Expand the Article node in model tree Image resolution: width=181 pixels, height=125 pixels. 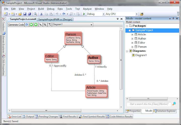(132, 34)
